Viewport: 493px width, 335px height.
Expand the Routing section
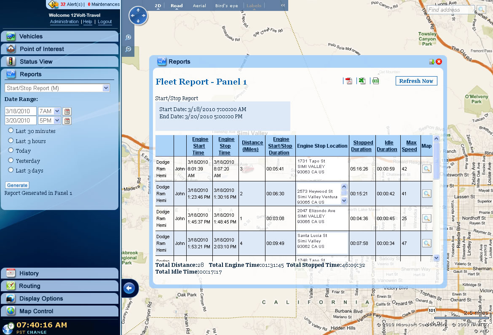click(x=60, y=286)
